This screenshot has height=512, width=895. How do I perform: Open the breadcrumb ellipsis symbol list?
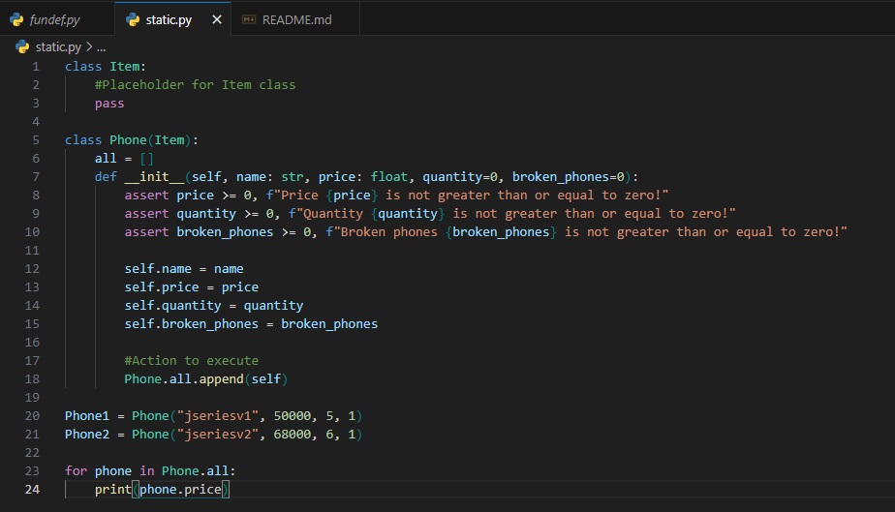(102, 47)
